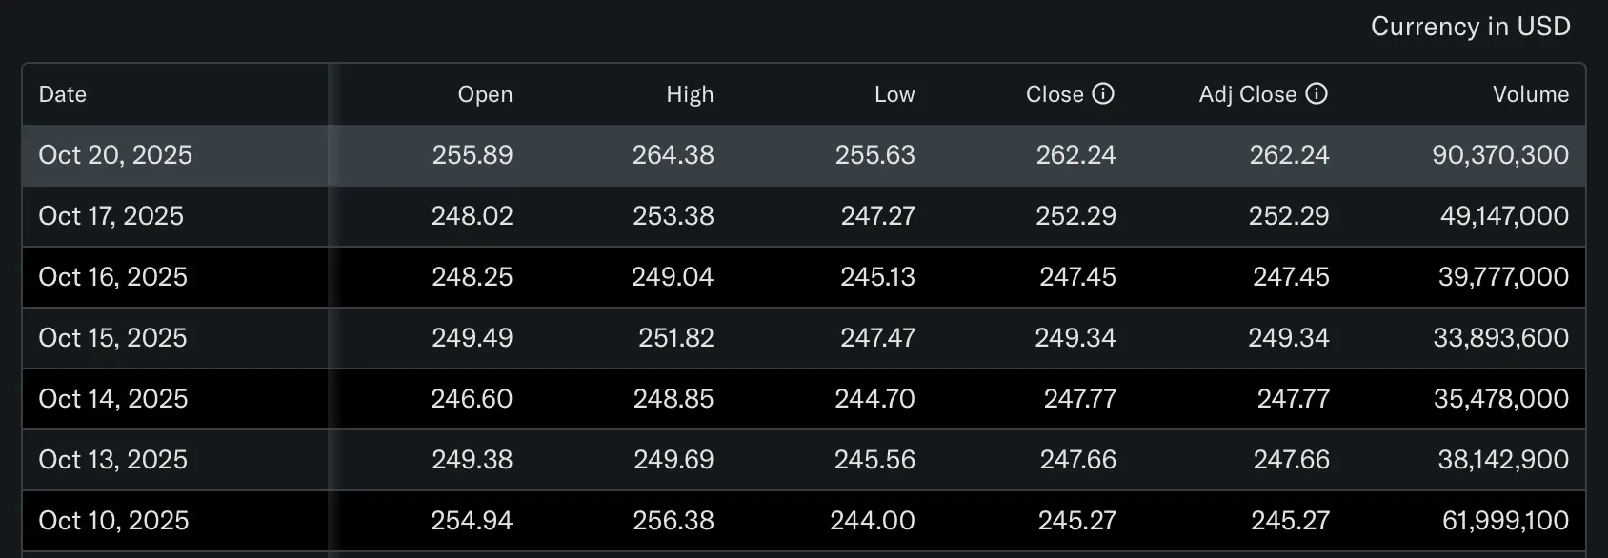Click the Close column info icon
The width and height of the screenshot is (1608, 558).
1103,93
